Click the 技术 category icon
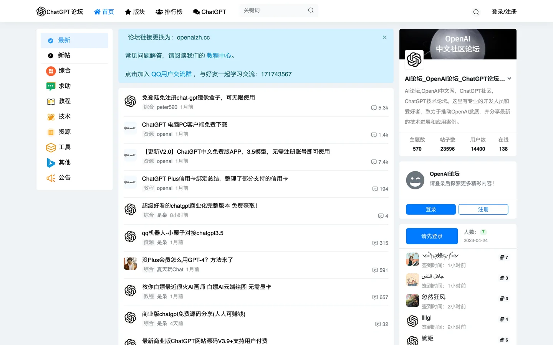This screenshot has height=345, width=553. click(51, 117)
